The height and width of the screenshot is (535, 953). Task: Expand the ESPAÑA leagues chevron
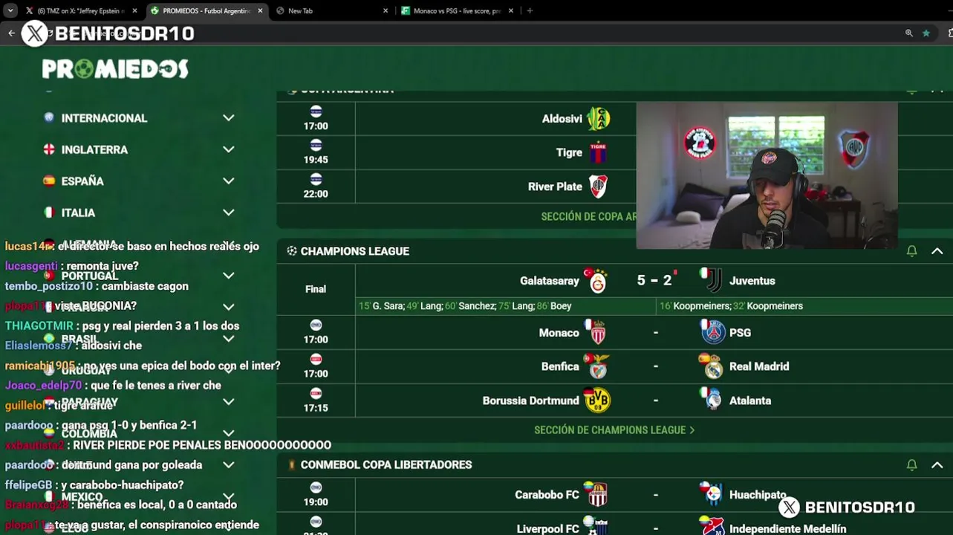coord(229,181)
